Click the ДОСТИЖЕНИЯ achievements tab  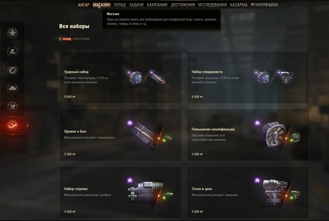(x=183, y=5)
